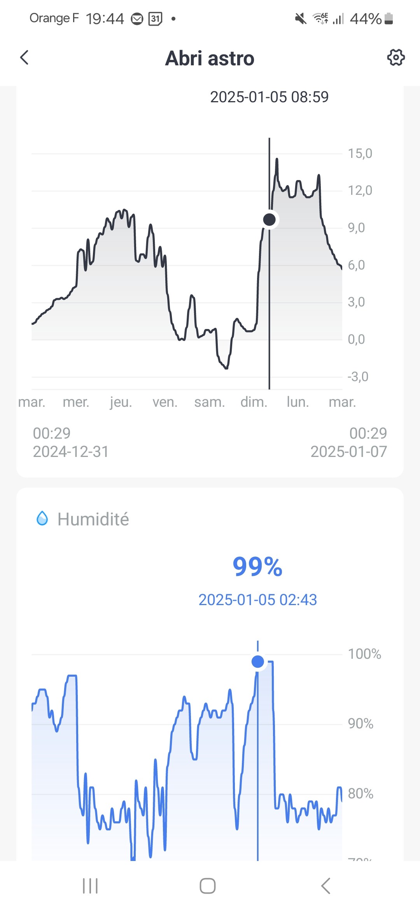Tap the muted sound icon in status bar
The height and width of the screenshot is (910, 420).
point(300,18)
